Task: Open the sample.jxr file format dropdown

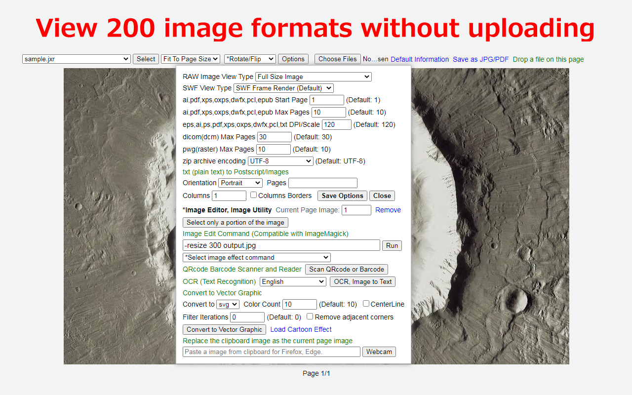Action: click(x=76, y=59)
